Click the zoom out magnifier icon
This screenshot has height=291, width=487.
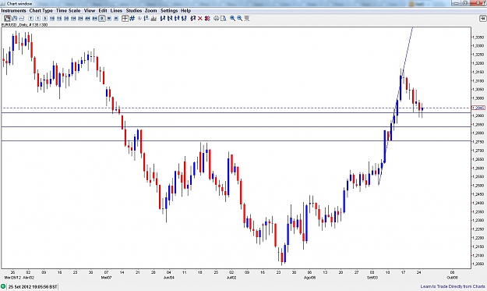pos(239,19)
